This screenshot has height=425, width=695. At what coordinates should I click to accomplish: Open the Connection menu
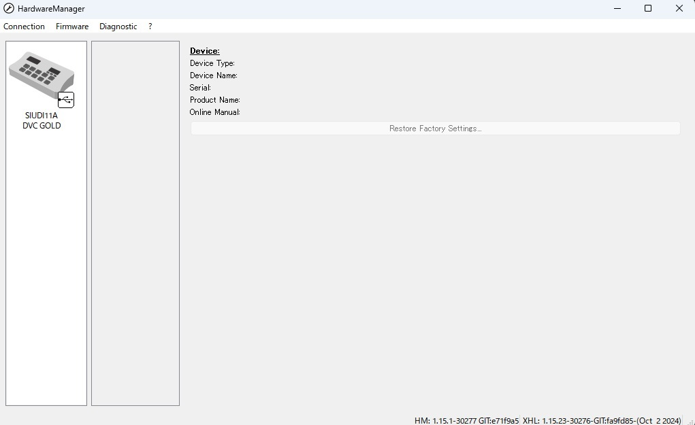coord(24,27)
